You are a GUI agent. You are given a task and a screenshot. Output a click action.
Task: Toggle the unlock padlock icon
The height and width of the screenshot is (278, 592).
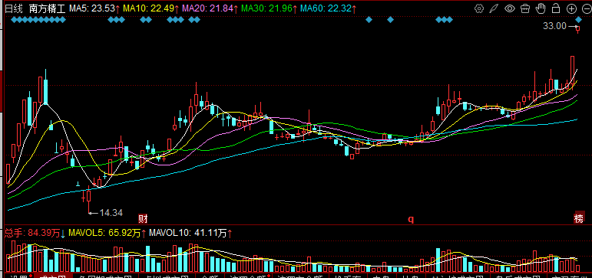(x=556, y=8)
